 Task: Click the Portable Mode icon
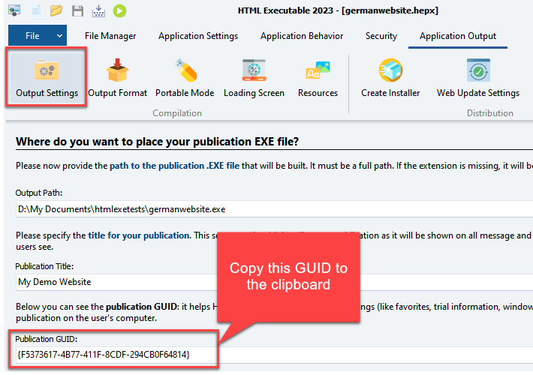pos(185,77)
